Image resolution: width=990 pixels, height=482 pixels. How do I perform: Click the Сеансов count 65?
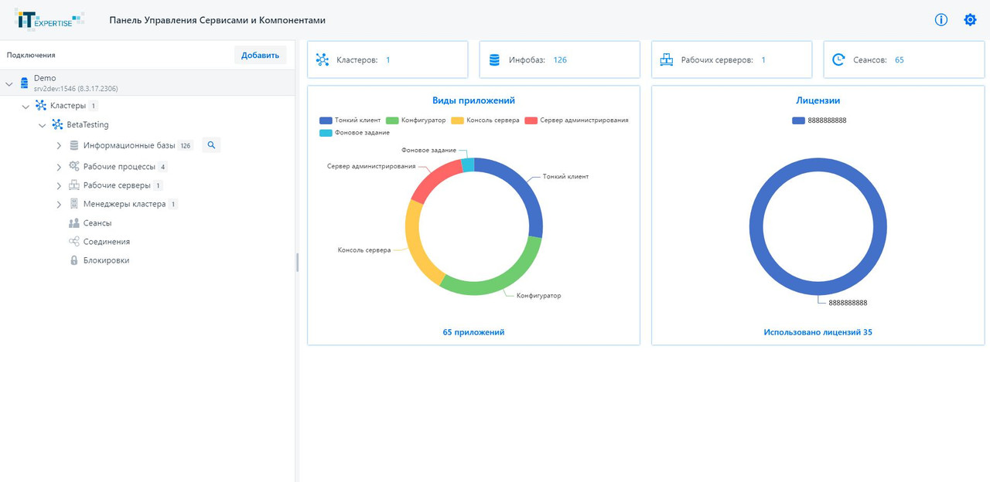point(900,59)
